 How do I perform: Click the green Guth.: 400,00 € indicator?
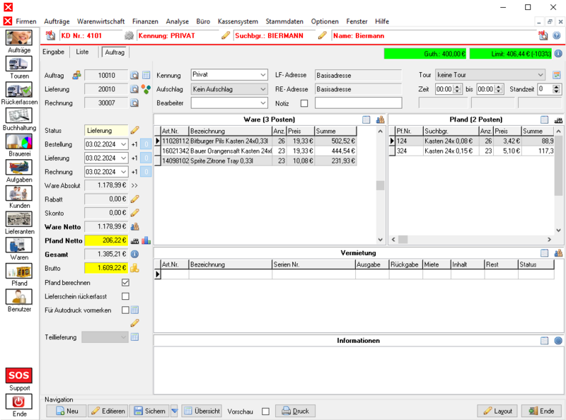click(424, 53)
